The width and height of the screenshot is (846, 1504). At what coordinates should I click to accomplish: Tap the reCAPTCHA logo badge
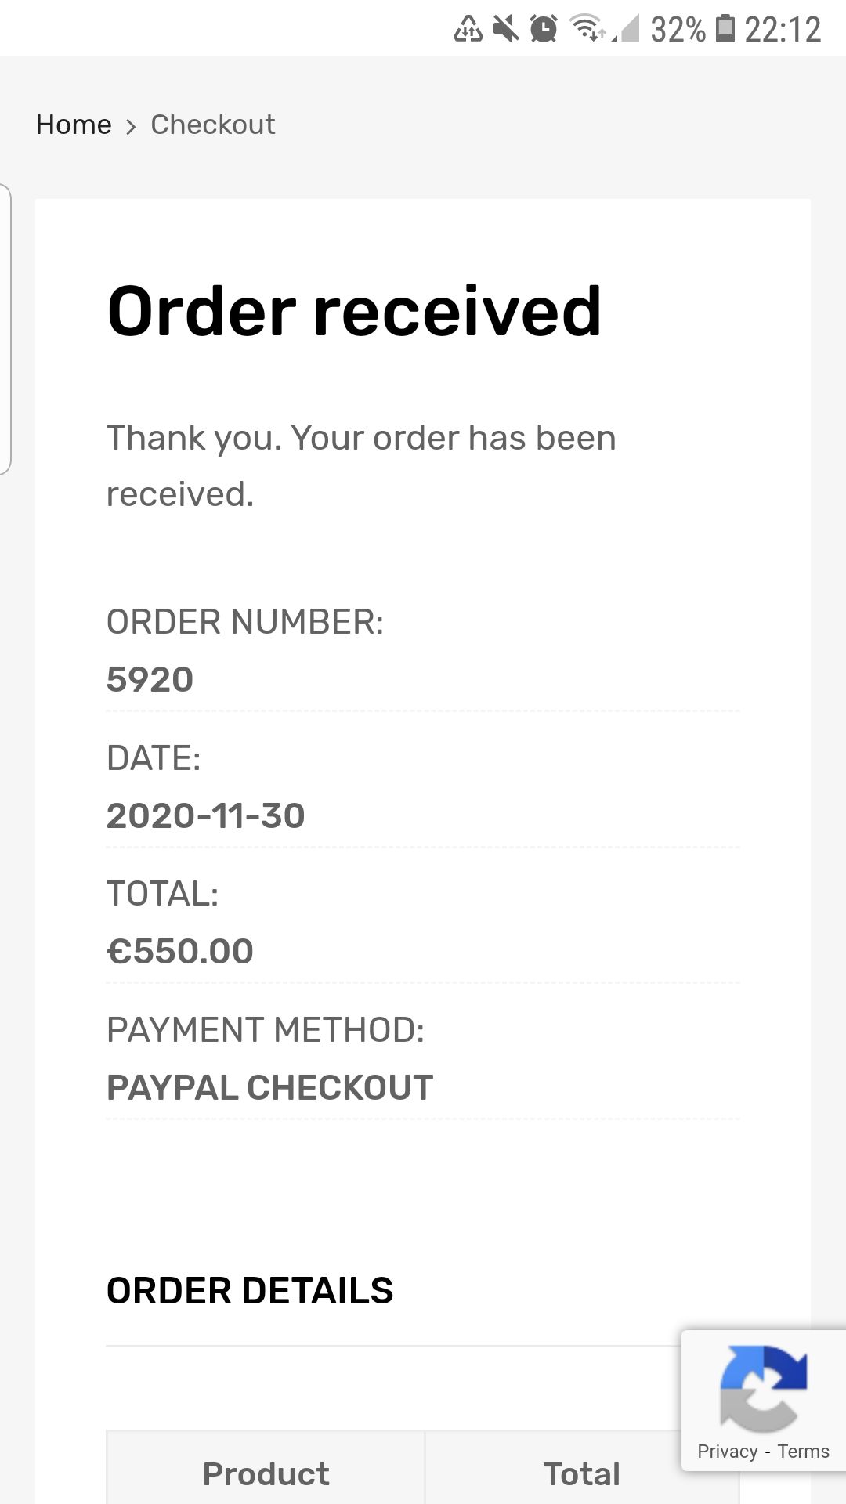click(763, 1386)
